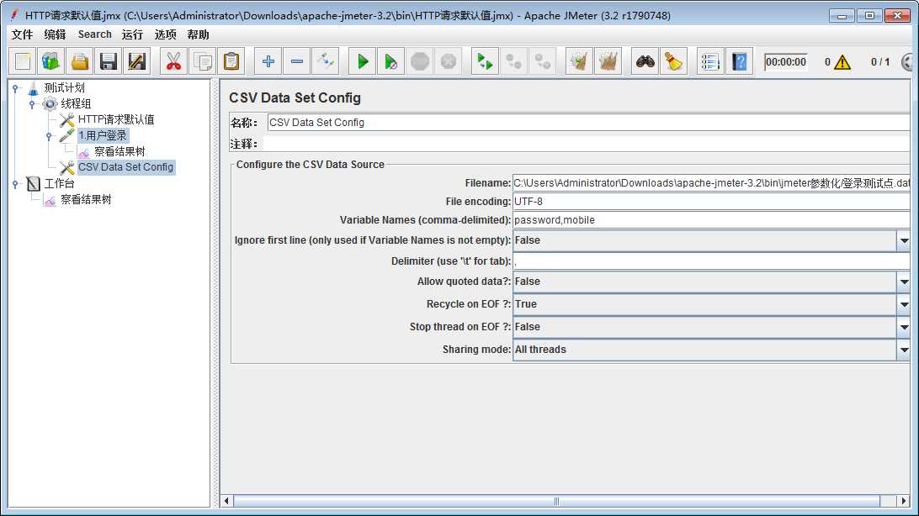Search tree with binoculars icon
This screenshot has width=919, height=516.
point(645,61)
